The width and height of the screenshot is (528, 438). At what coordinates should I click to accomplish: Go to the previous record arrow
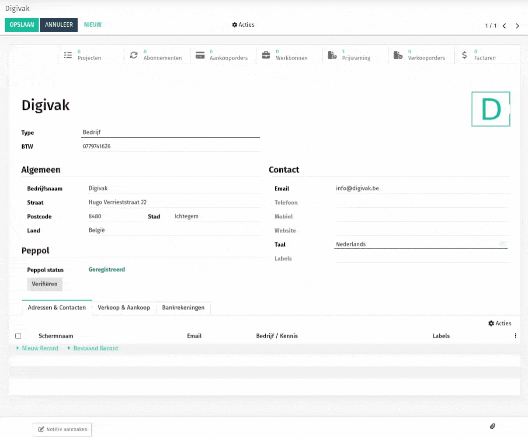(x=504, y=26)
